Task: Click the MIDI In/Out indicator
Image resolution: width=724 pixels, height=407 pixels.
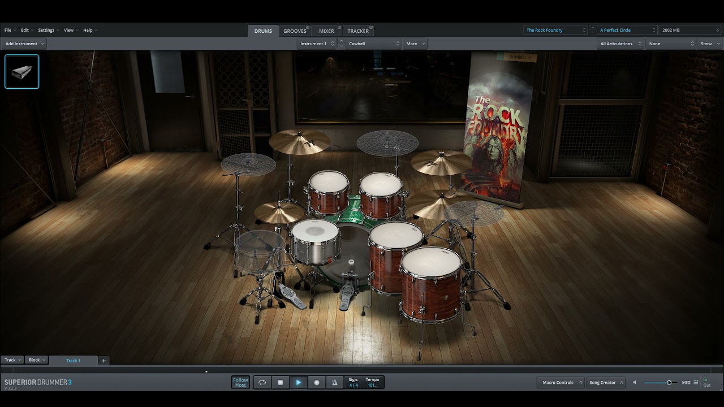Action: (x=707, y=383)
